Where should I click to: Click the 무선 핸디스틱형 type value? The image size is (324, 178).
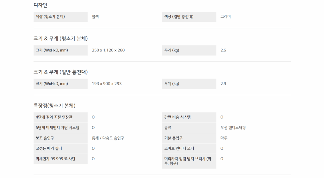233,128
